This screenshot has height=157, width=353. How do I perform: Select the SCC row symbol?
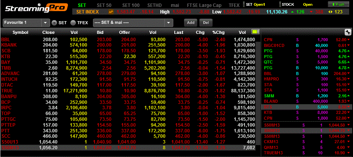click(6, 136)
